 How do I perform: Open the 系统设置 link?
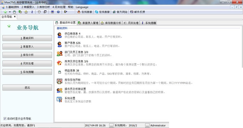pyautogui.click(x=70, y=98)
